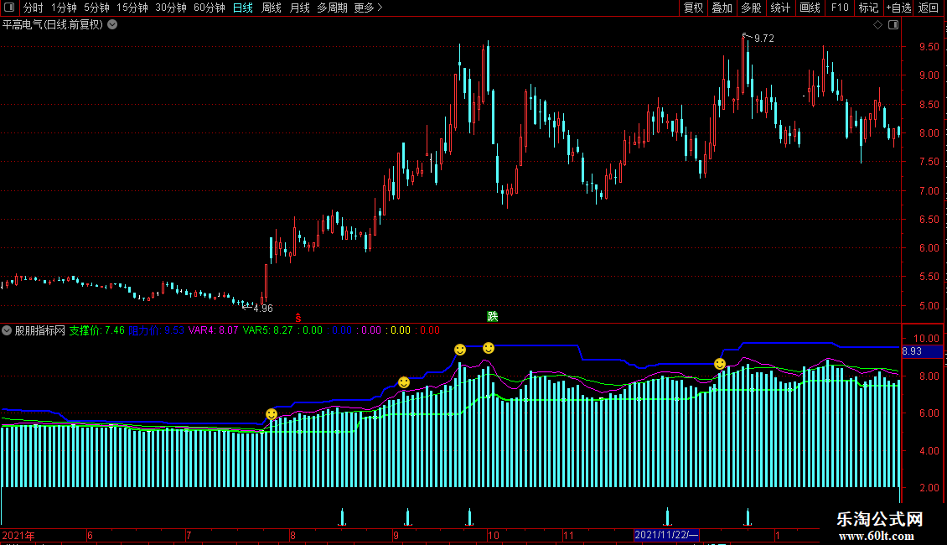Select the 60分钟 period
The image size is (947, 545).
(x=209, y=8)
